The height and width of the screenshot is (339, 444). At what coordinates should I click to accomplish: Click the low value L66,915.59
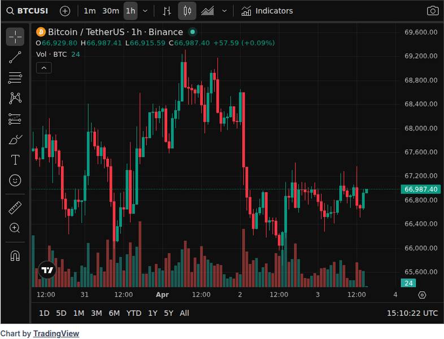tap(145, 43)
